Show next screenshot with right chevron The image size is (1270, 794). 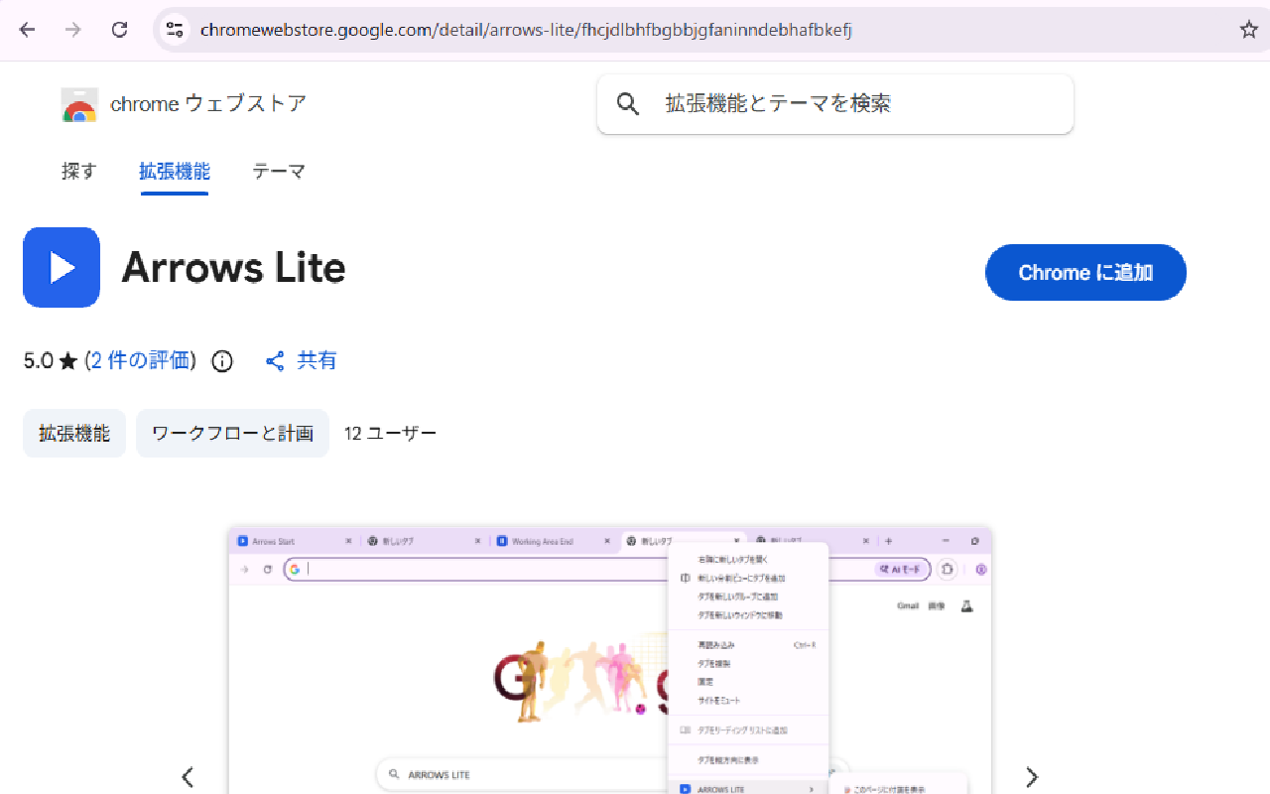[x=1032, y=776]
